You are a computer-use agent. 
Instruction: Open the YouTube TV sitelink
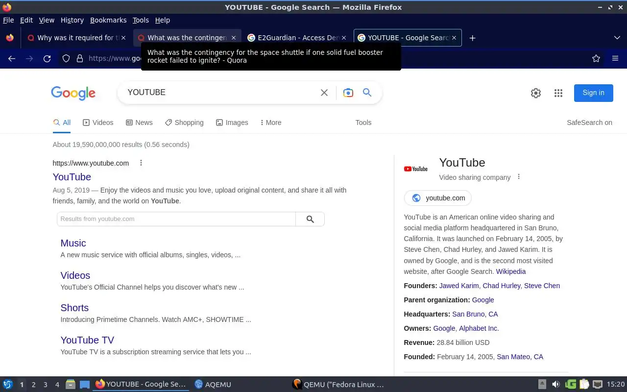87,340
